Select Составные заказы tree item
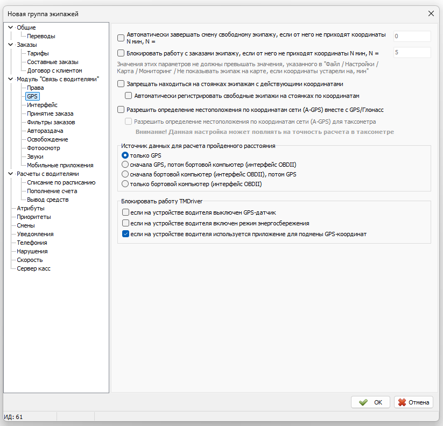This screenshot has height=426, width=443. [53, 62]
